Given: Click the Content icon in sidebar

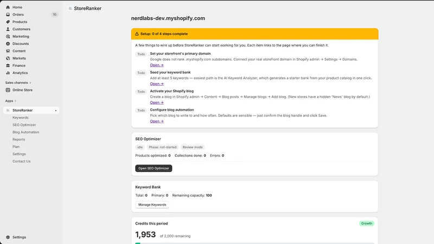Looking at the screenshot, I should [8, 51].
